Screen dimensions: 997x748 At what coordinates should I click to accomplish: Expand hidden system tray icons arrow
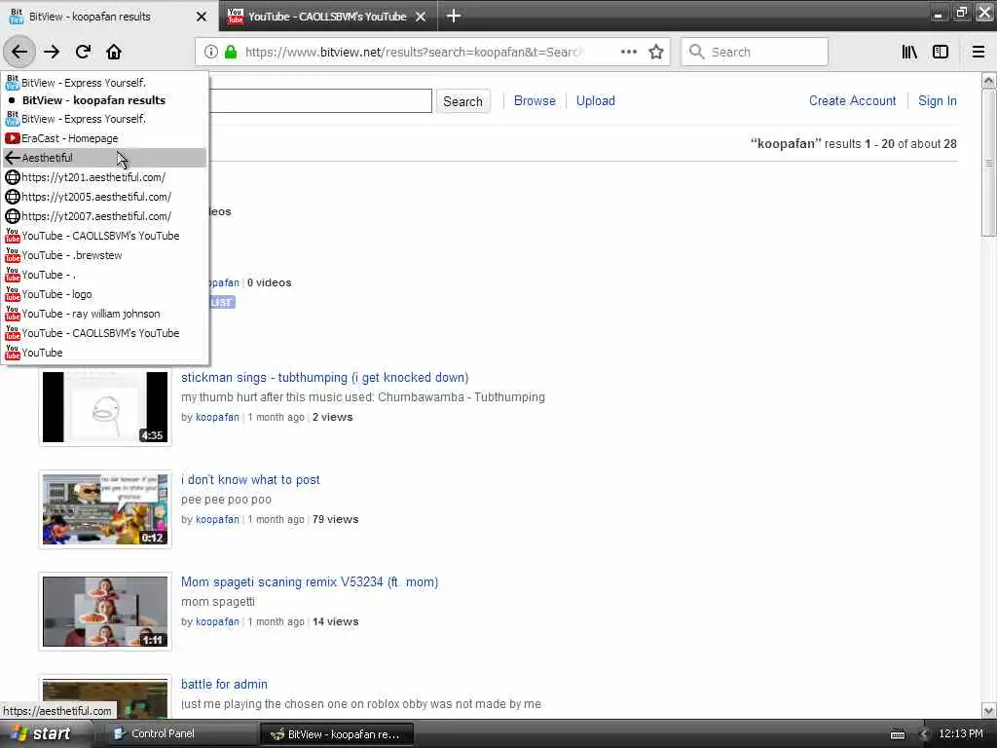click(925, 734)
